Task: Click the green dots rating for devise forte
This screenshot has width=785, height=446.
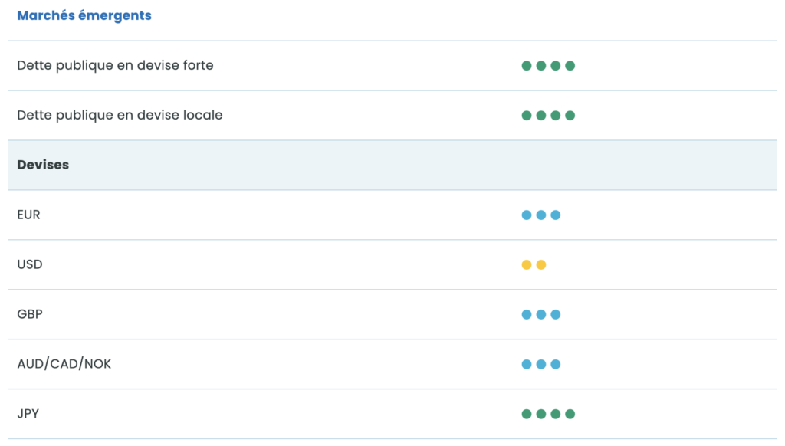Action: click(x=548, y=66)
